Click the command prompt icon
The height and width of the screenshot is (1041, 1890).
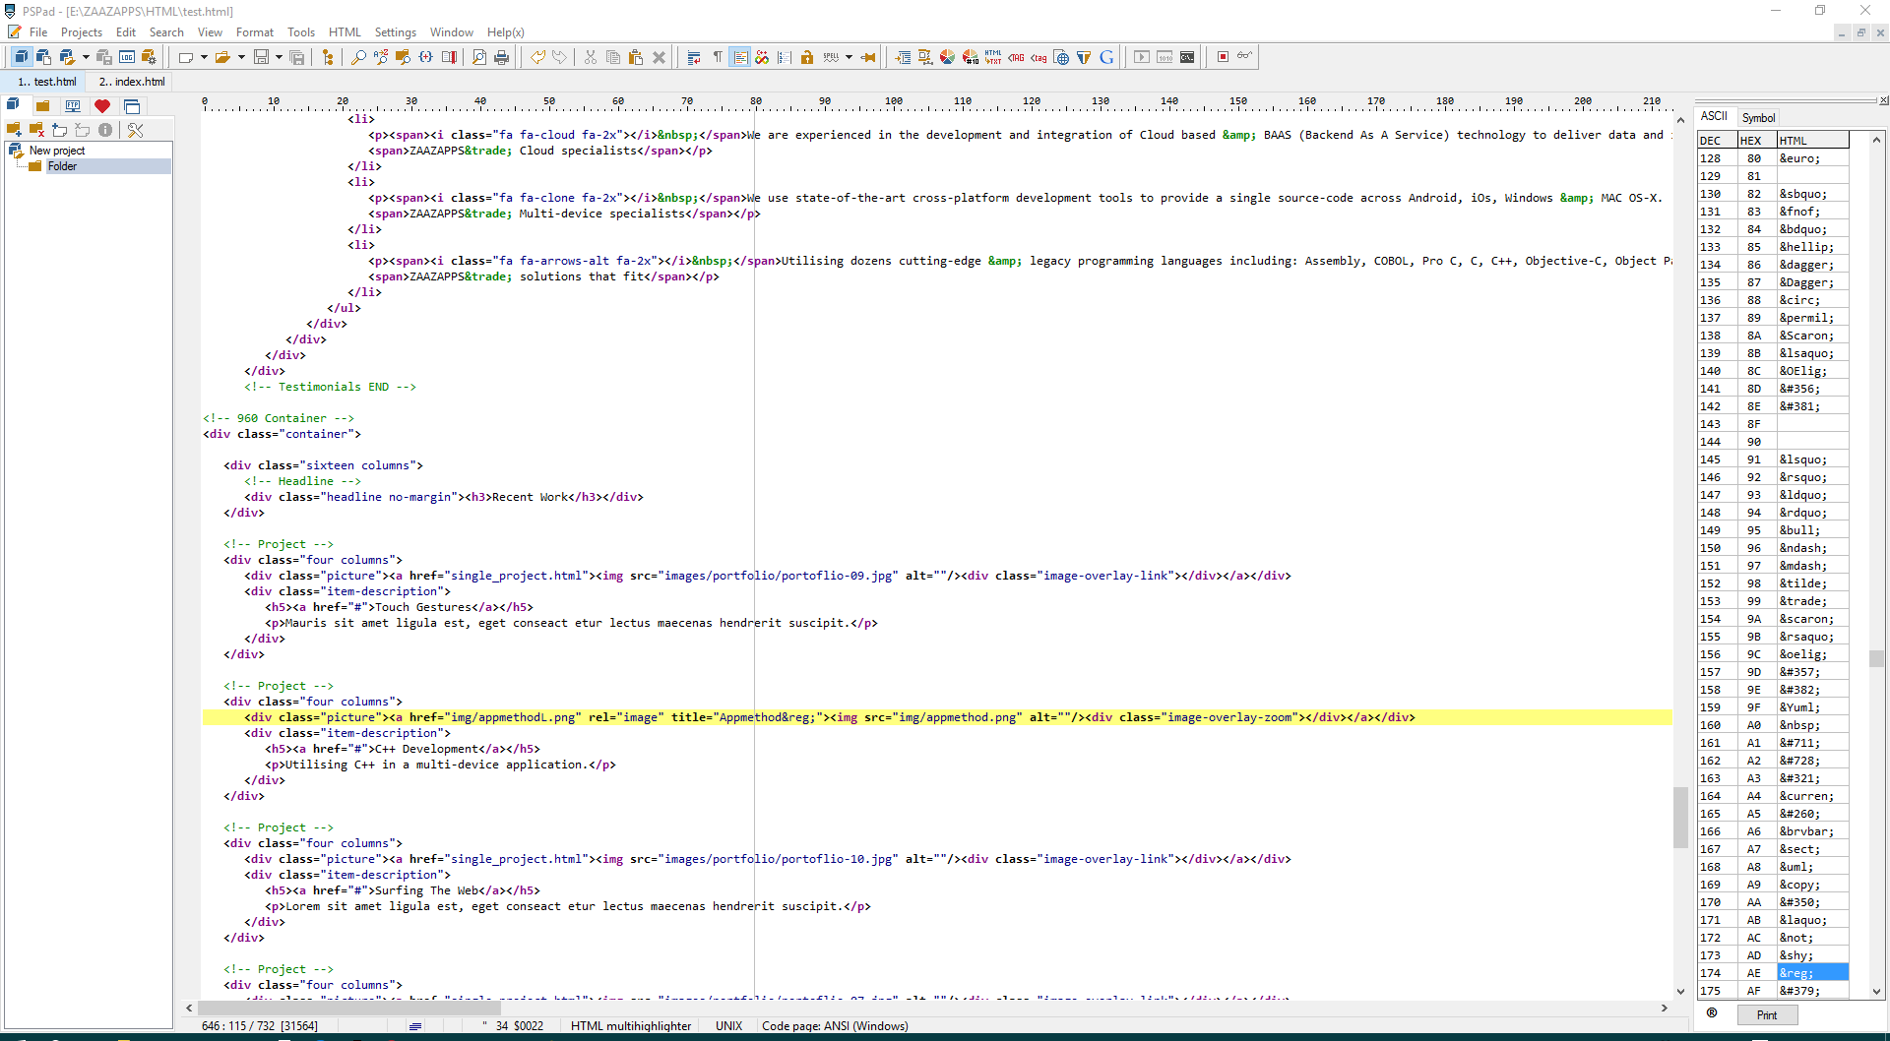(1187, 57)
